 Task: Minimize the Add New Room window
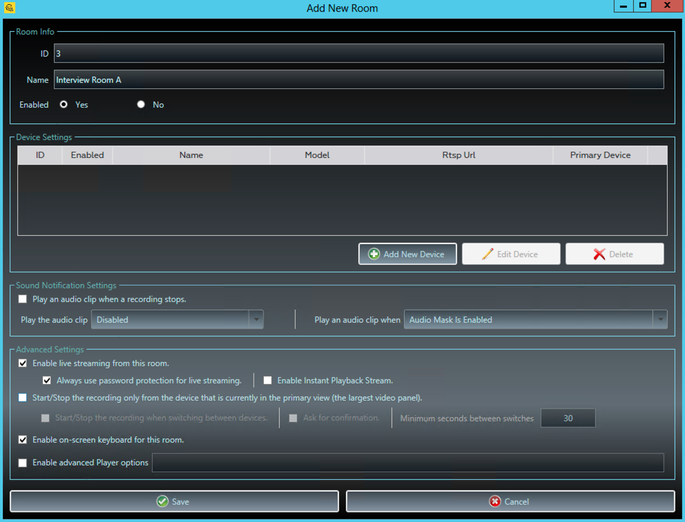[624, 6]
